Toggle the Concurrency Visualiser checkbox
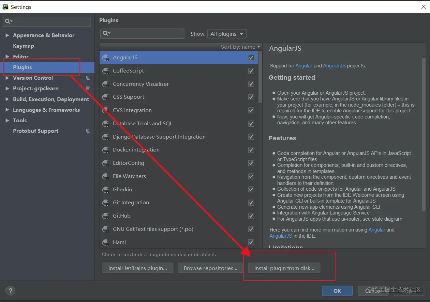 coord(251,84)
